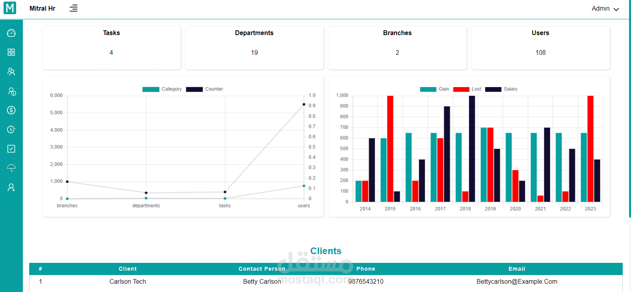Click the dark 2018 Salary bar
The image size is (631, 292).
coord(472,149)
